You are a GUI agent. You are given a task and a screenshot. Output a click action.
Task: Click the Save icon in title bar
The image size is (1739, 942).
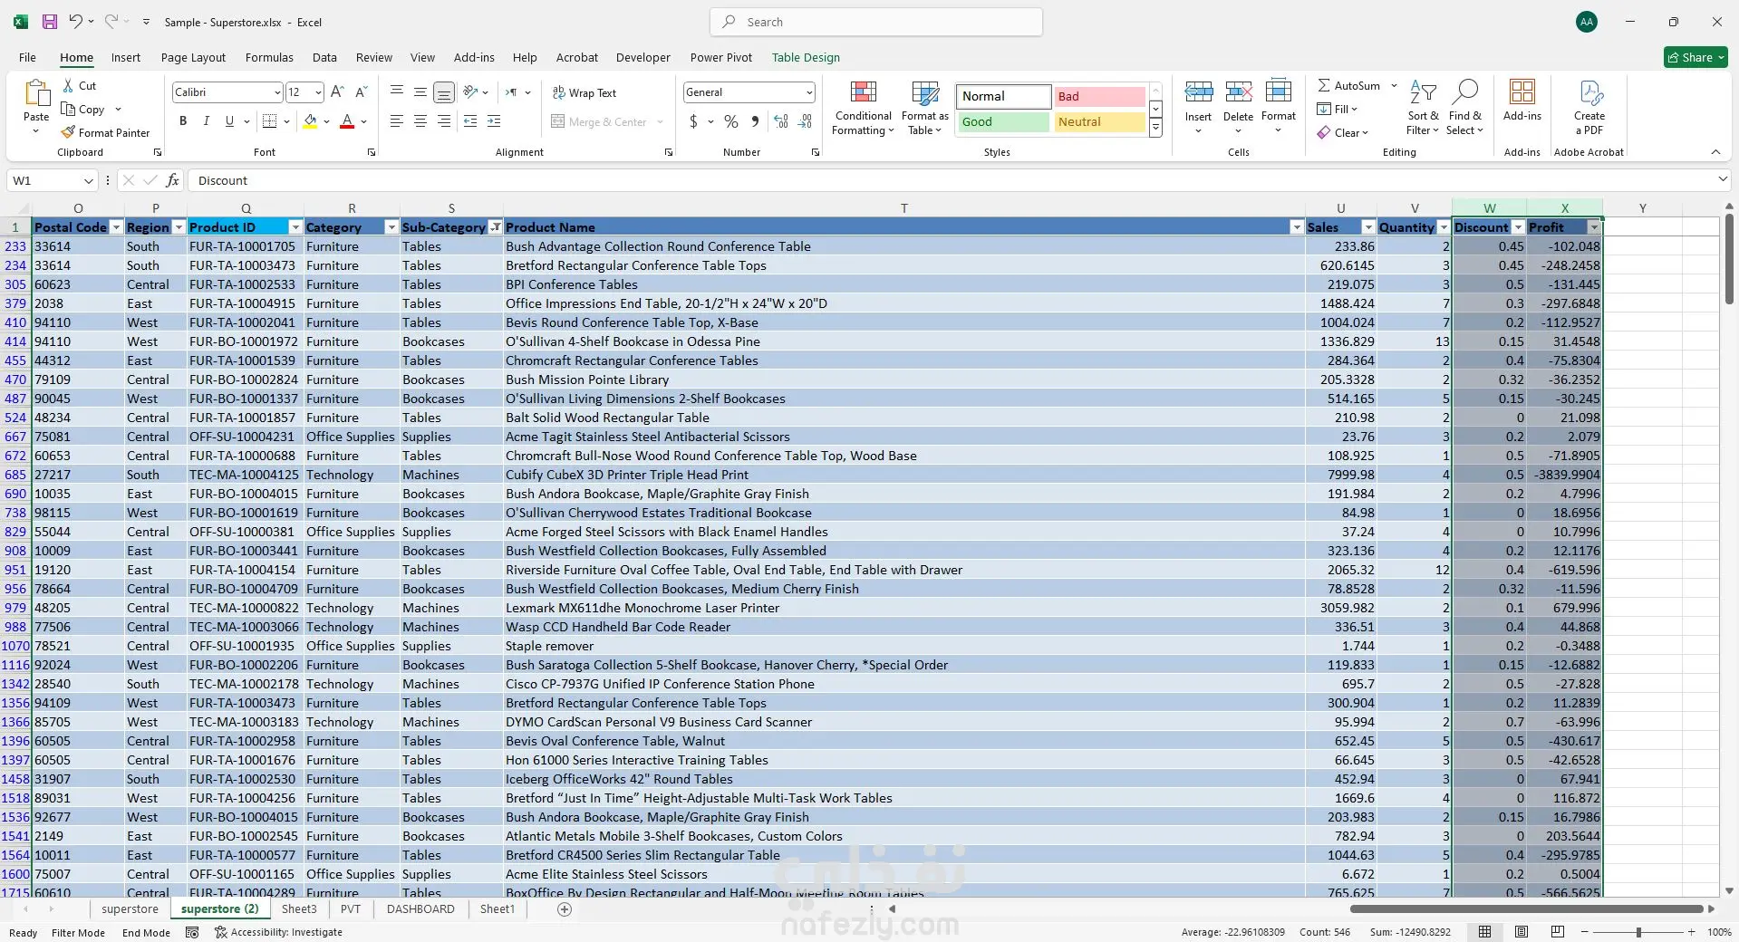[50, 22]
